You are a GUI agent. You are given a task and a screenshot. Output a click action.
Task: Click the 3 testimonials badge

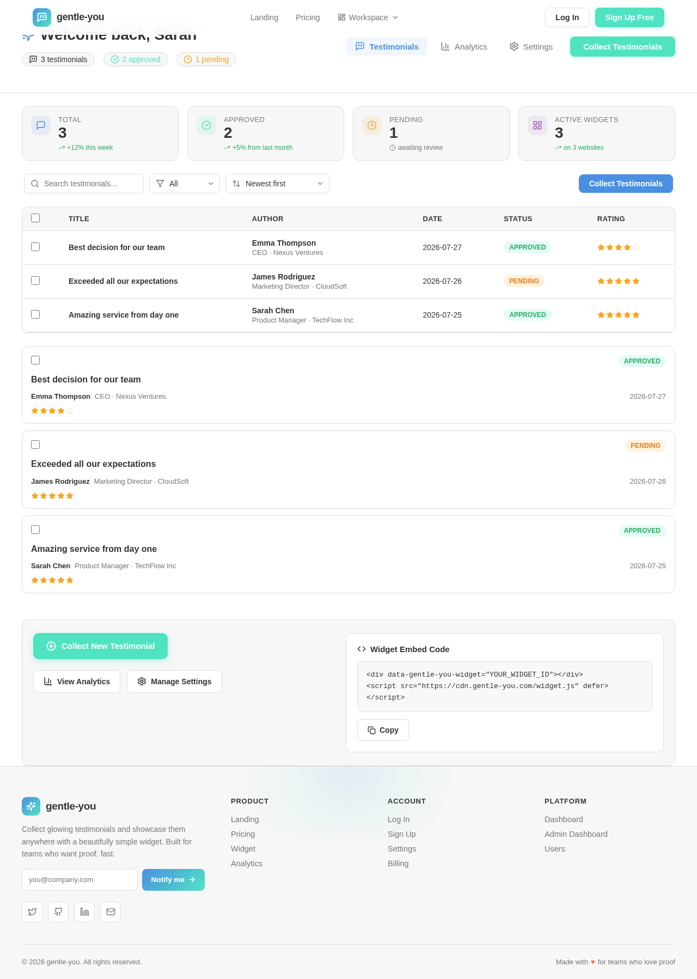58,59
